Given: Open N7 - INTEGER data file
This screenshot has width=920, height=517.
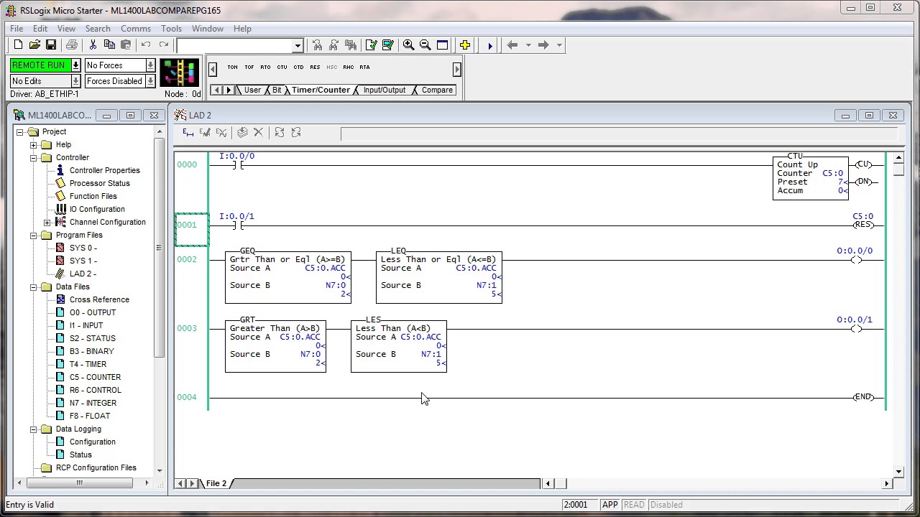Looking at the screenshot, I should tap(93, 404).
